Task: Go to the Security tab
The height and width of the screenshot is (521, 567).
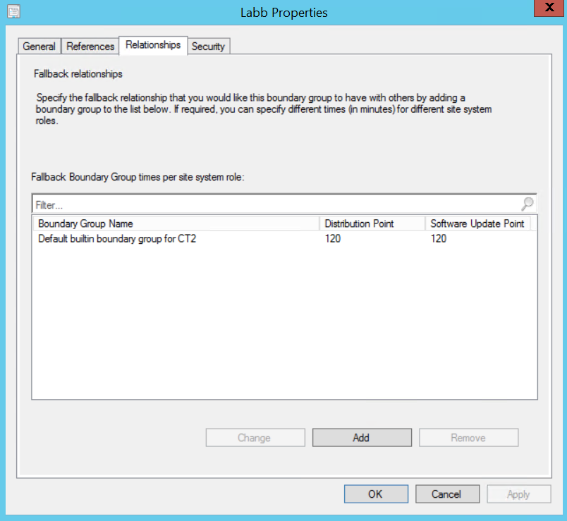Action: (x=208, y=47)
